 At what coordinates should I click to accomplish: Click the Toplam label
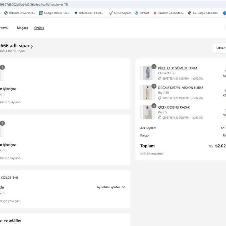(147, 146)
